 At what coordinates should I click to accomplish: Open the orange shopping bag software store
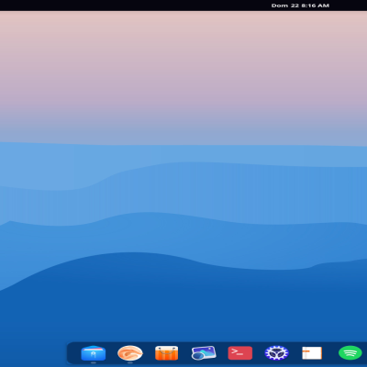(167, 353)
